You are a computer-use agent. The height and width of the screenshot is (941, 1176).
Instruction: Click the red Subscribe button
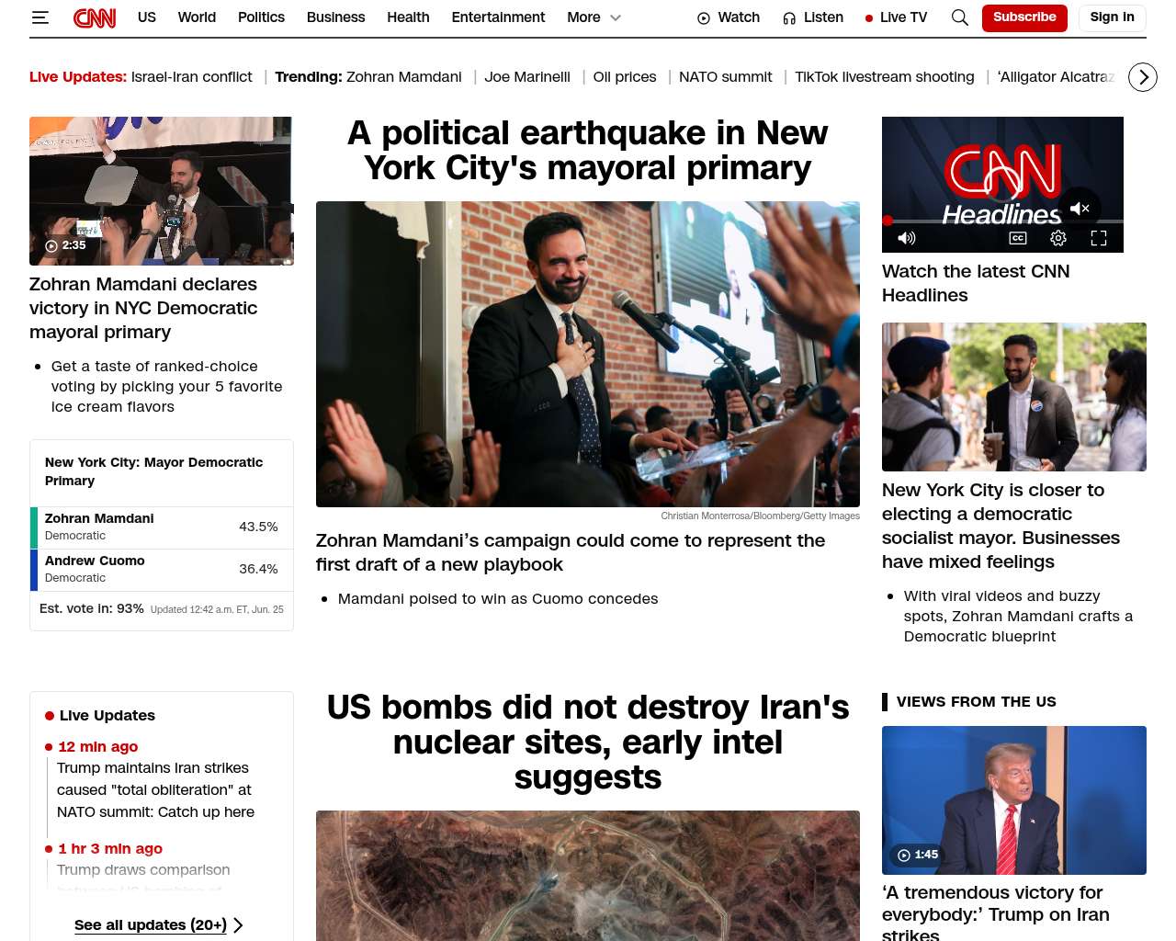click(1024, 17)
